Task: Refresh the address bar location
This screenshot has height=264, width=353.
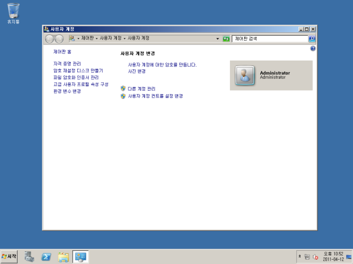Action: click(226, 38)
